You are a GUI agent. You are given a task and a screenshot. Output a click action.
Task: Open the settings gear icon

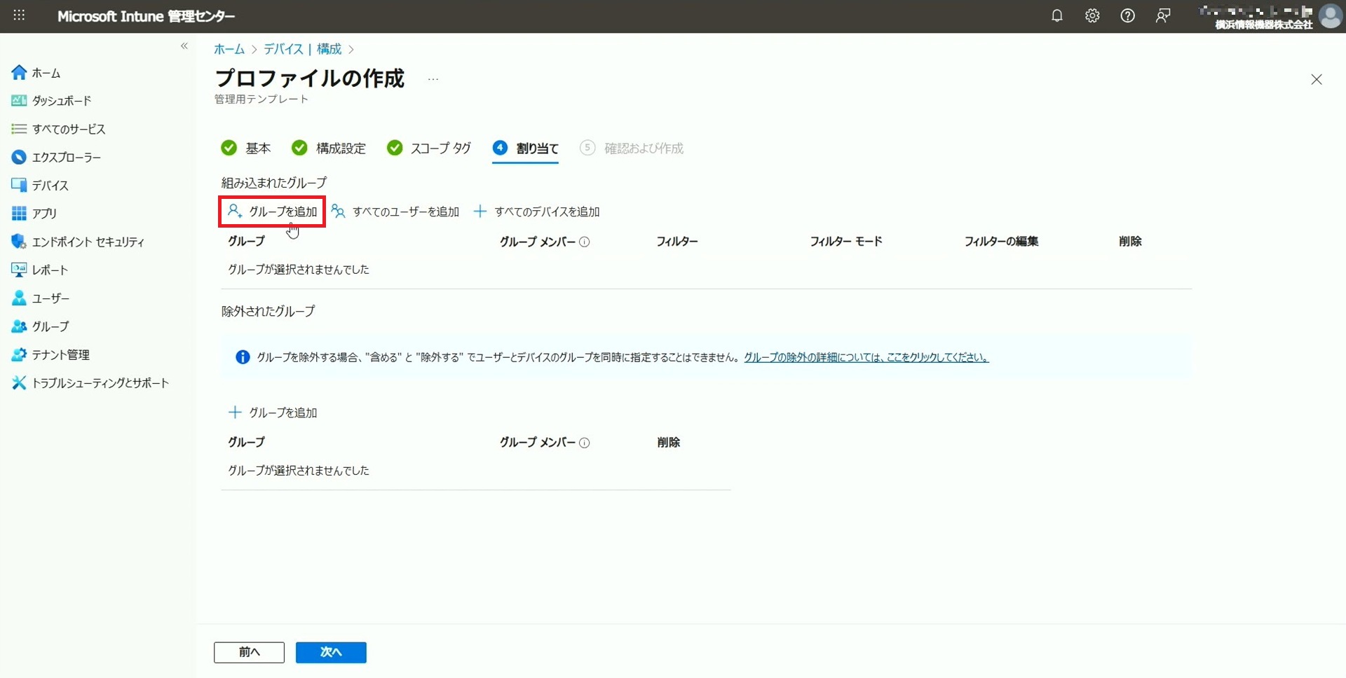click(x=1092, y=16)
